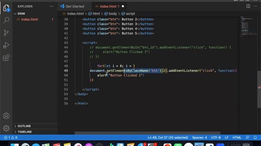Open the Run and Debug view

[x=6, y=45]
